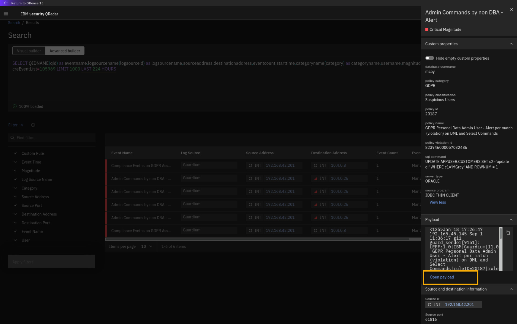Click the last row's 10.4.0.8 destination address
This screenshot has height=324, width=517.
[x=338, y=231]
